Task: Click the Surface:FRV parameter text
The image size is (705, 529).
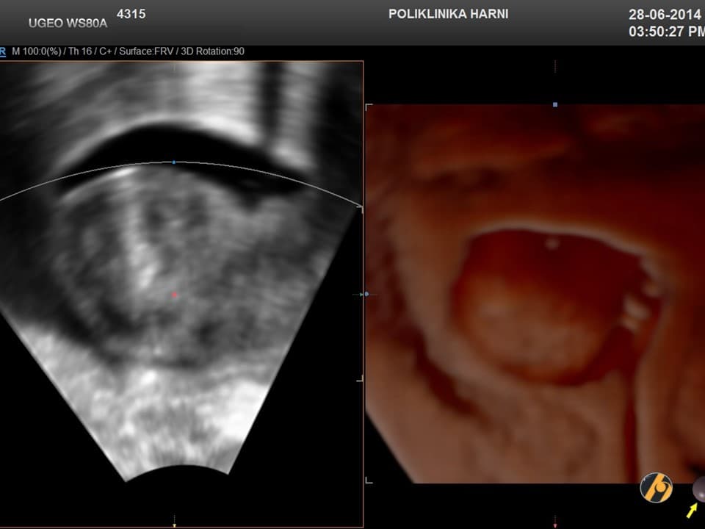Action: [x=144, y=51]
